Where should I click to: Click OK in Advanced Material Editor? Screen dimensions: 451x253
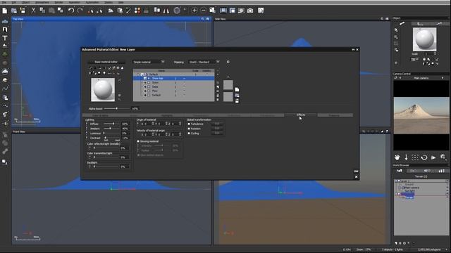[x=356, y=171]
